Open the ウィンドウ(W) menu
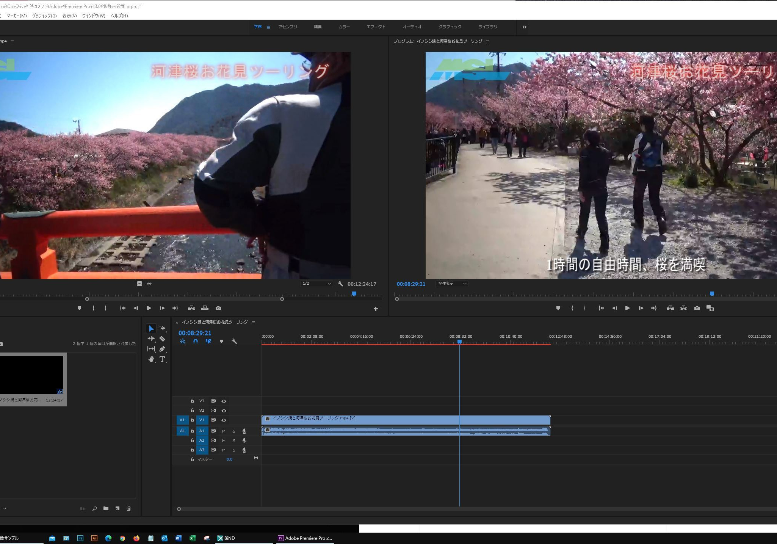 pos(93,16)
